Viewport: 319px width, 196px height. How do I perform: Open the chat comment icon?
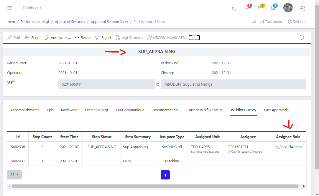[254, 22]
